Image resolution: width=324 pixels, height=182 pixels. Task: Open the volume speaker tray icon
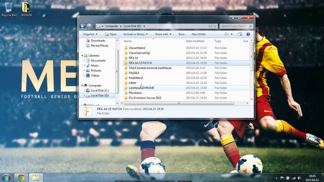pos(299,178)
